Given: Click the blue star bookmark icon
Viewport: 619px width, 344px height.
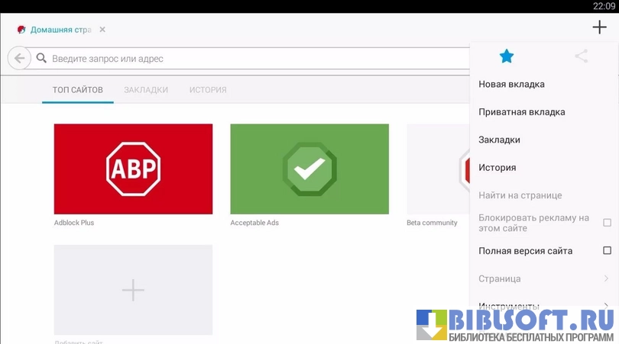Looking at the screenshot, I should click(506, 56).
